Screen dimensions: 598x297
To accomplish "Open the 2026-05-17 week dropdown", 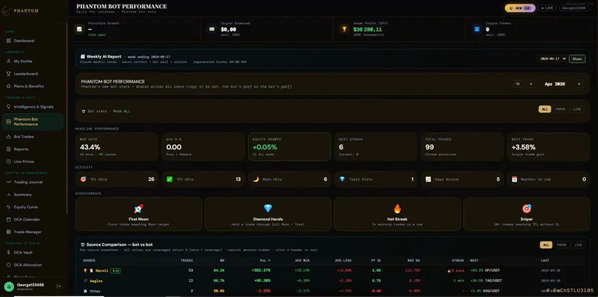I will point(552,59).
